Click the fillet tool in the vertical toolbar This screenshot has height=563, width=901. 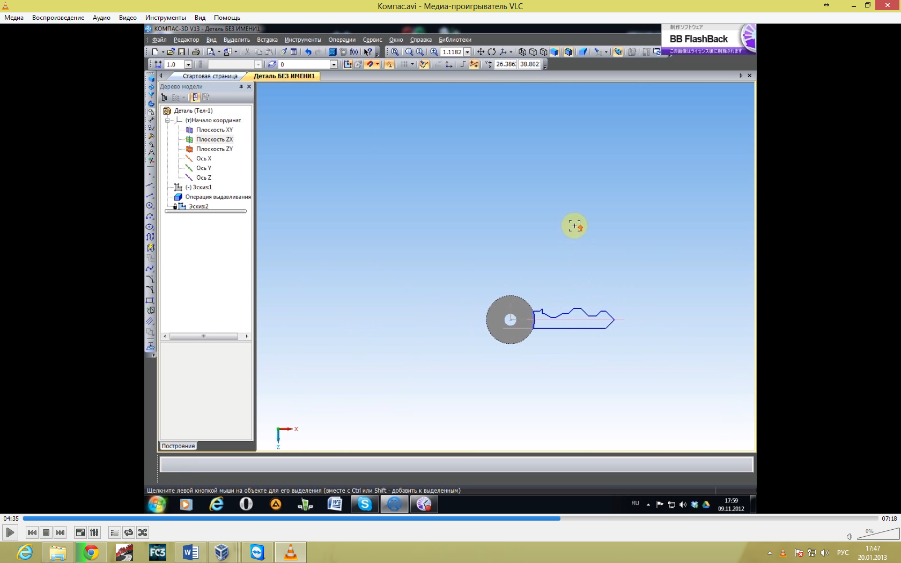151,290
